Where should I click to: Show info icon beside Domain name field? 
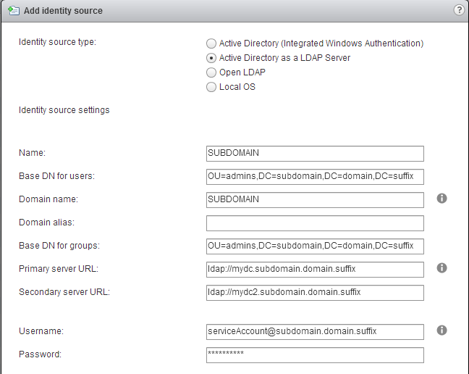coord(441,198)
